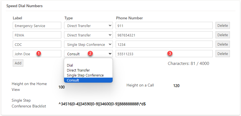The width and height of the screenshot is (241, 116).
Task: Delete the Emergency Service speed dial
Action: 222,26
